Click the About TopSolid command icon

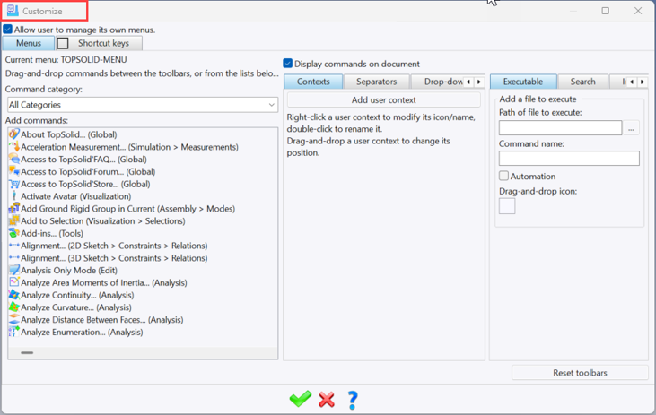coord(14,134)
